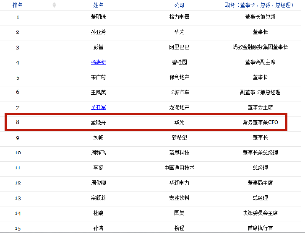This screenshot has width=305, height=233.
Task: Click the 排名 column header
Action: (x=18, y=5)
